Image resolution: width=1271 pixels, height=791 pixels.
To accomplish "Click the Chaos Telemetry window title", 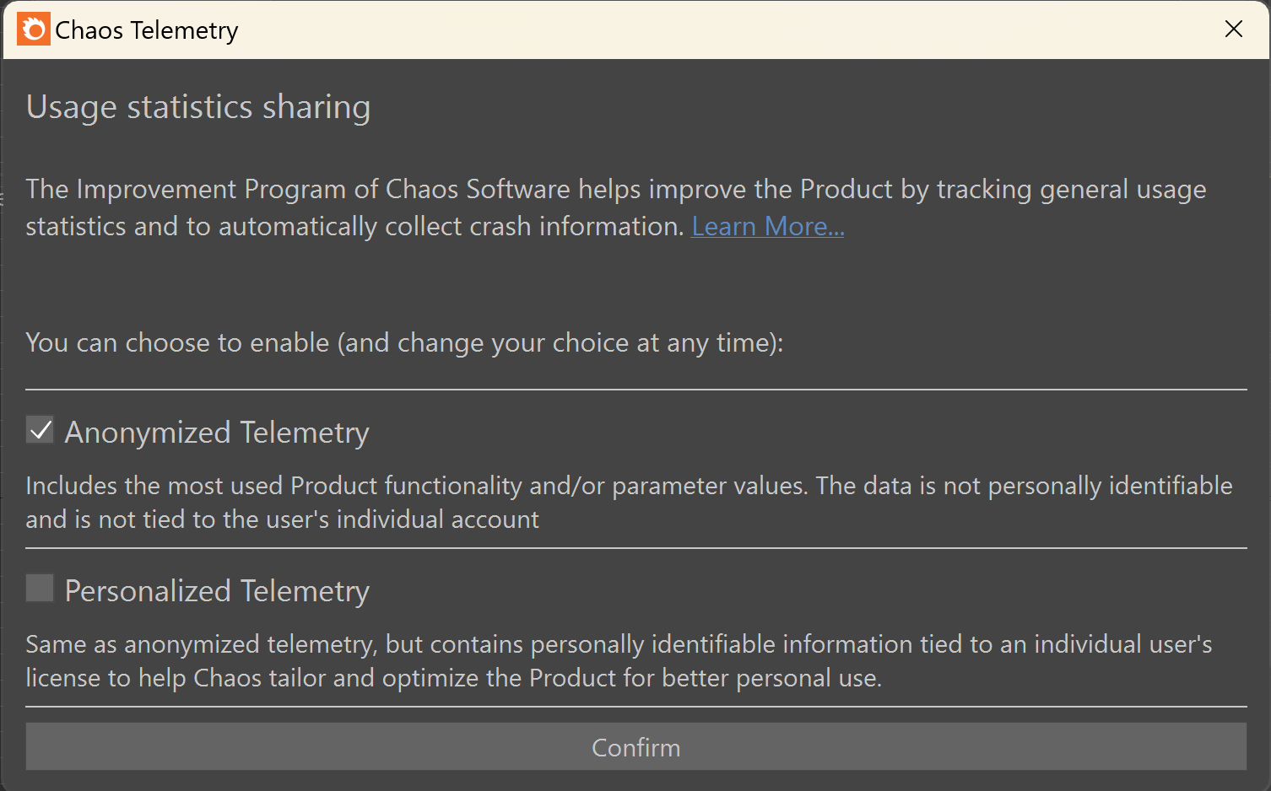I will 147,30.
